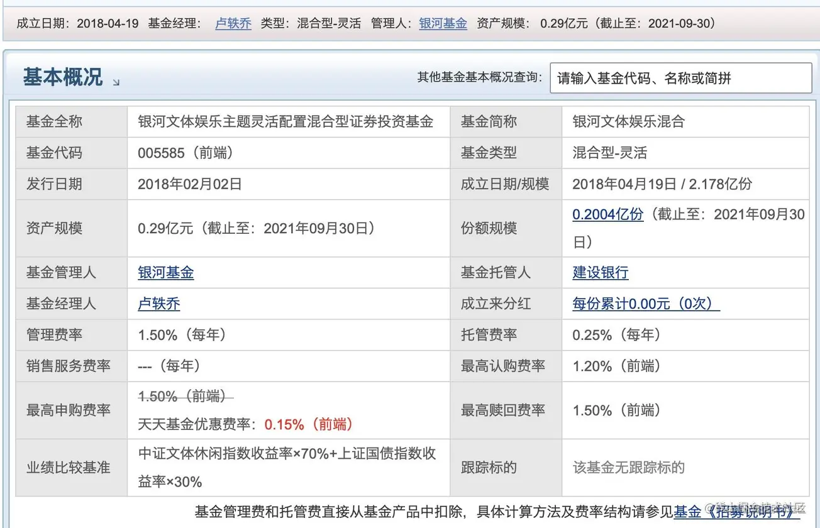Select the 最高申购费率 label cell

pyautogui.click(x=72, y=410)
